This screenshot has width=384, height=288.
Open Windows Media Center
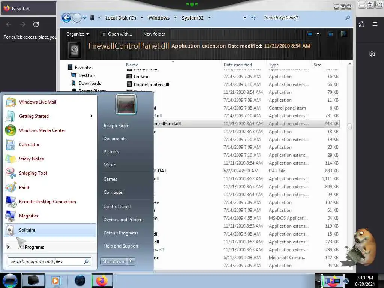(x=50, y=130)
